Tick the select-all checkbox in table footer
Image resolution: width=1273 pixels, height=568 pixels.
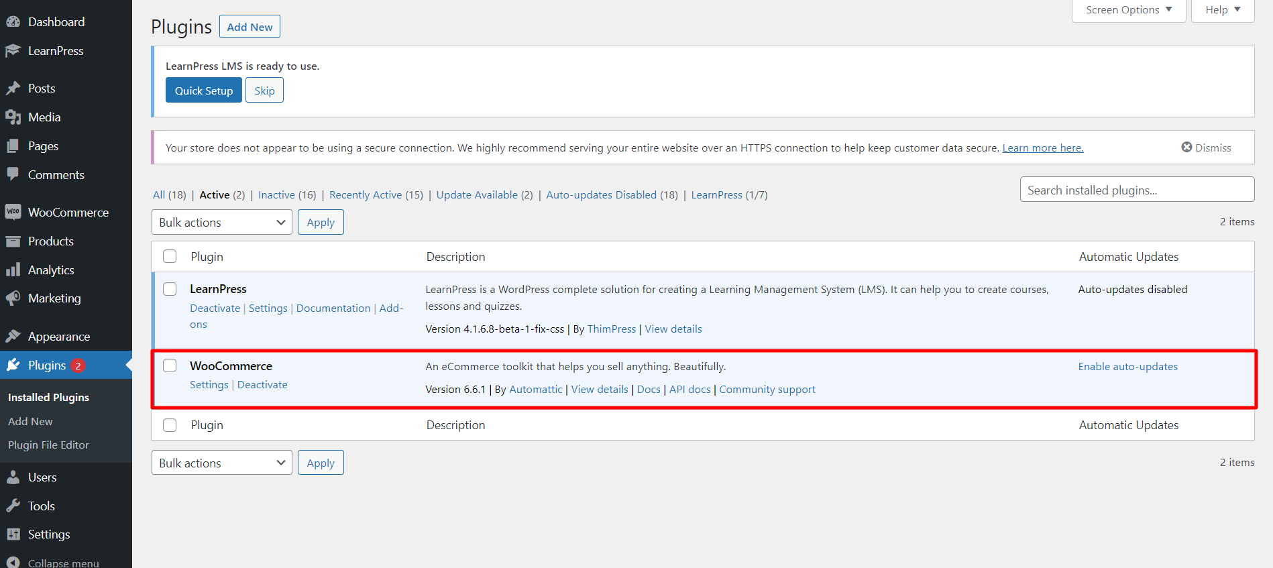(x=170, y=425)
